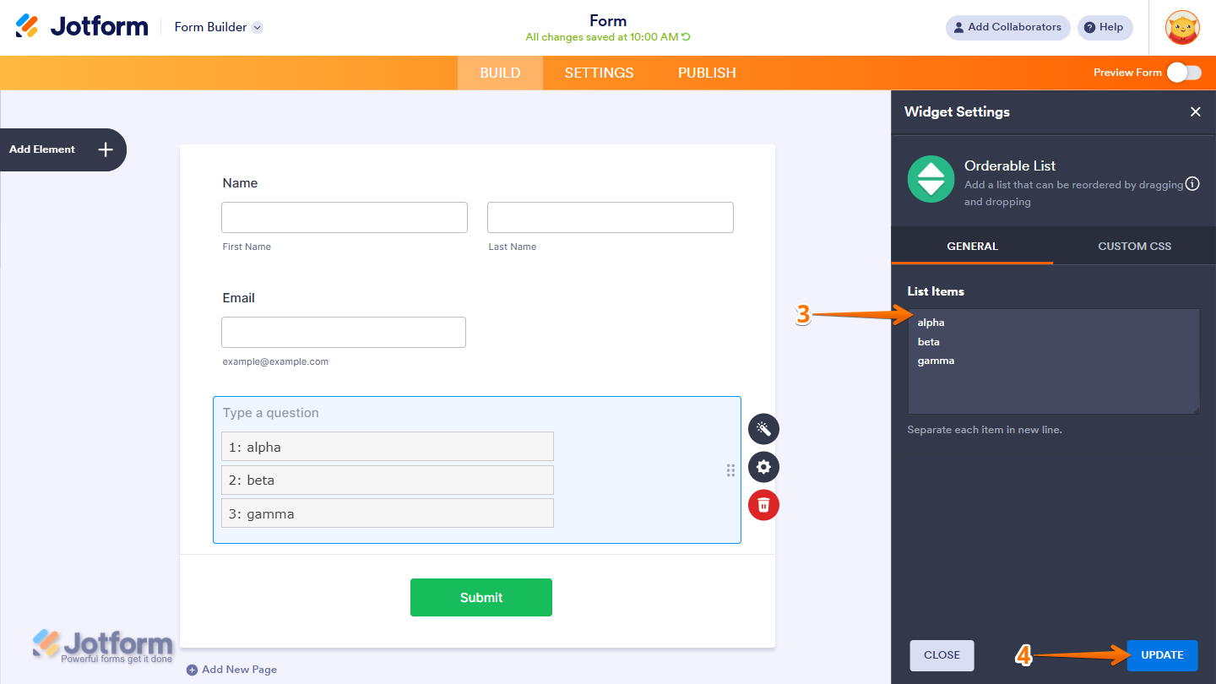Viewport: 1216px width, 684px height.
Task: Open the Help button
Action: (1105, 27)
